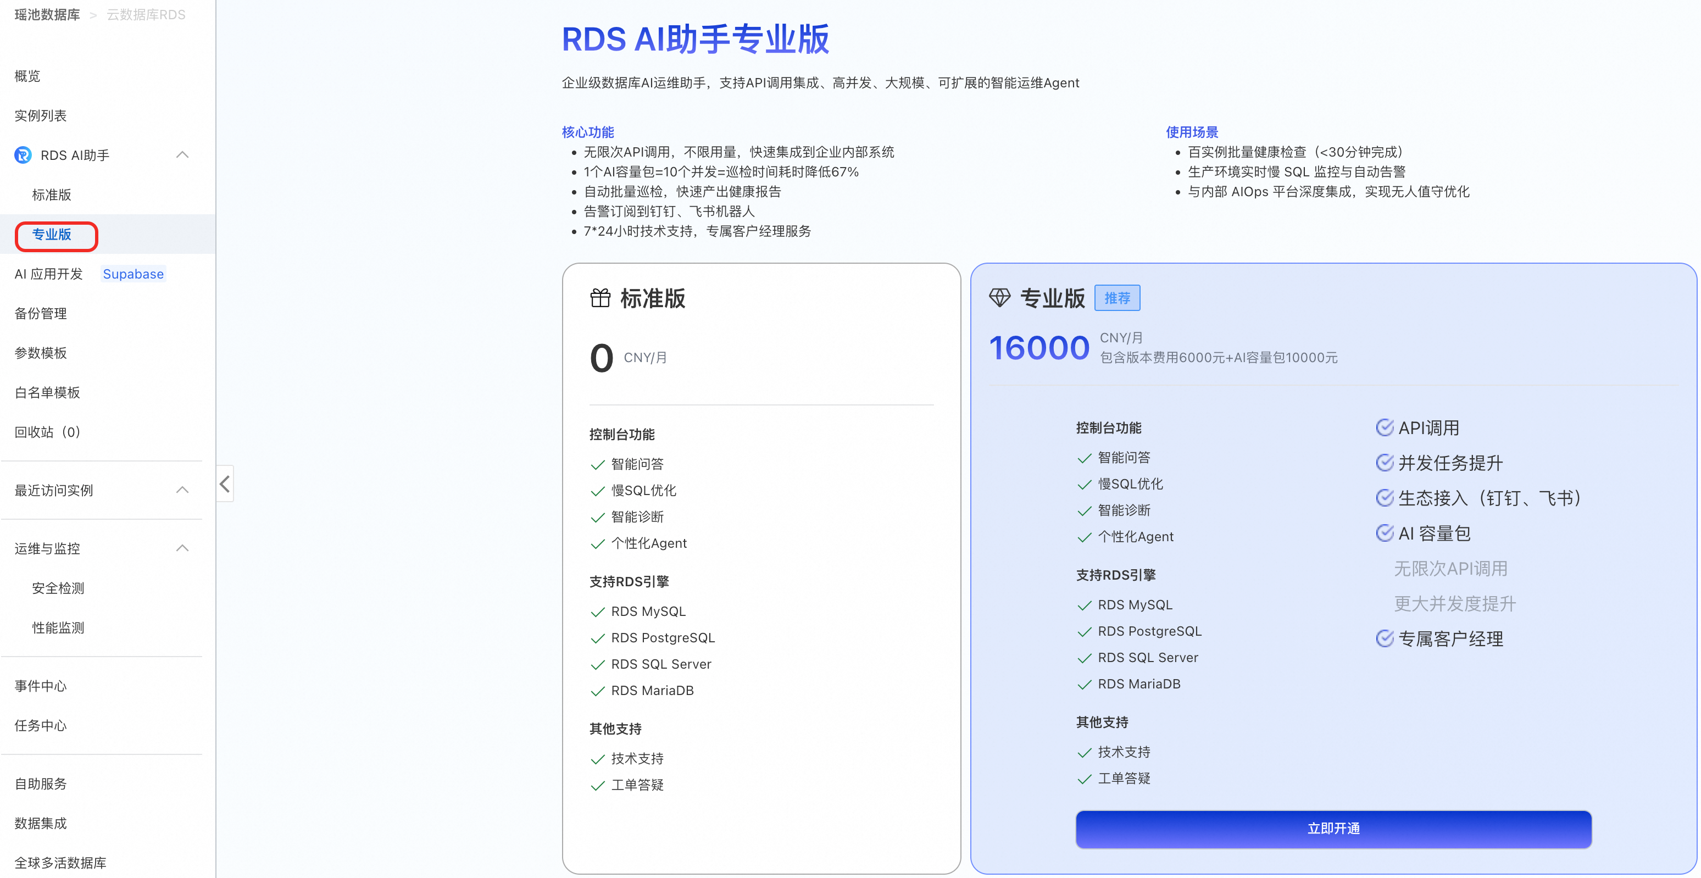
Task: Click 百实例批量健康检查 bullet
Action: (1296, 152)
